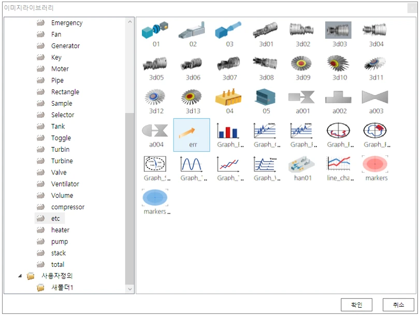Select the sine wave Graph image
420x316 pixels.
click(192, 164)
